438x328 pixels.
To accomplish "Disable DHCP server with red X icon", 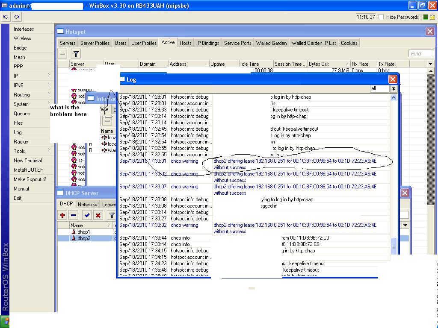I will 98,215.
